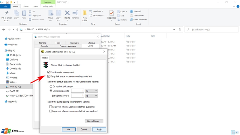Click the warning level value field
The width and height of the screenshot is (240, 135).
click(x=78, y=96)
